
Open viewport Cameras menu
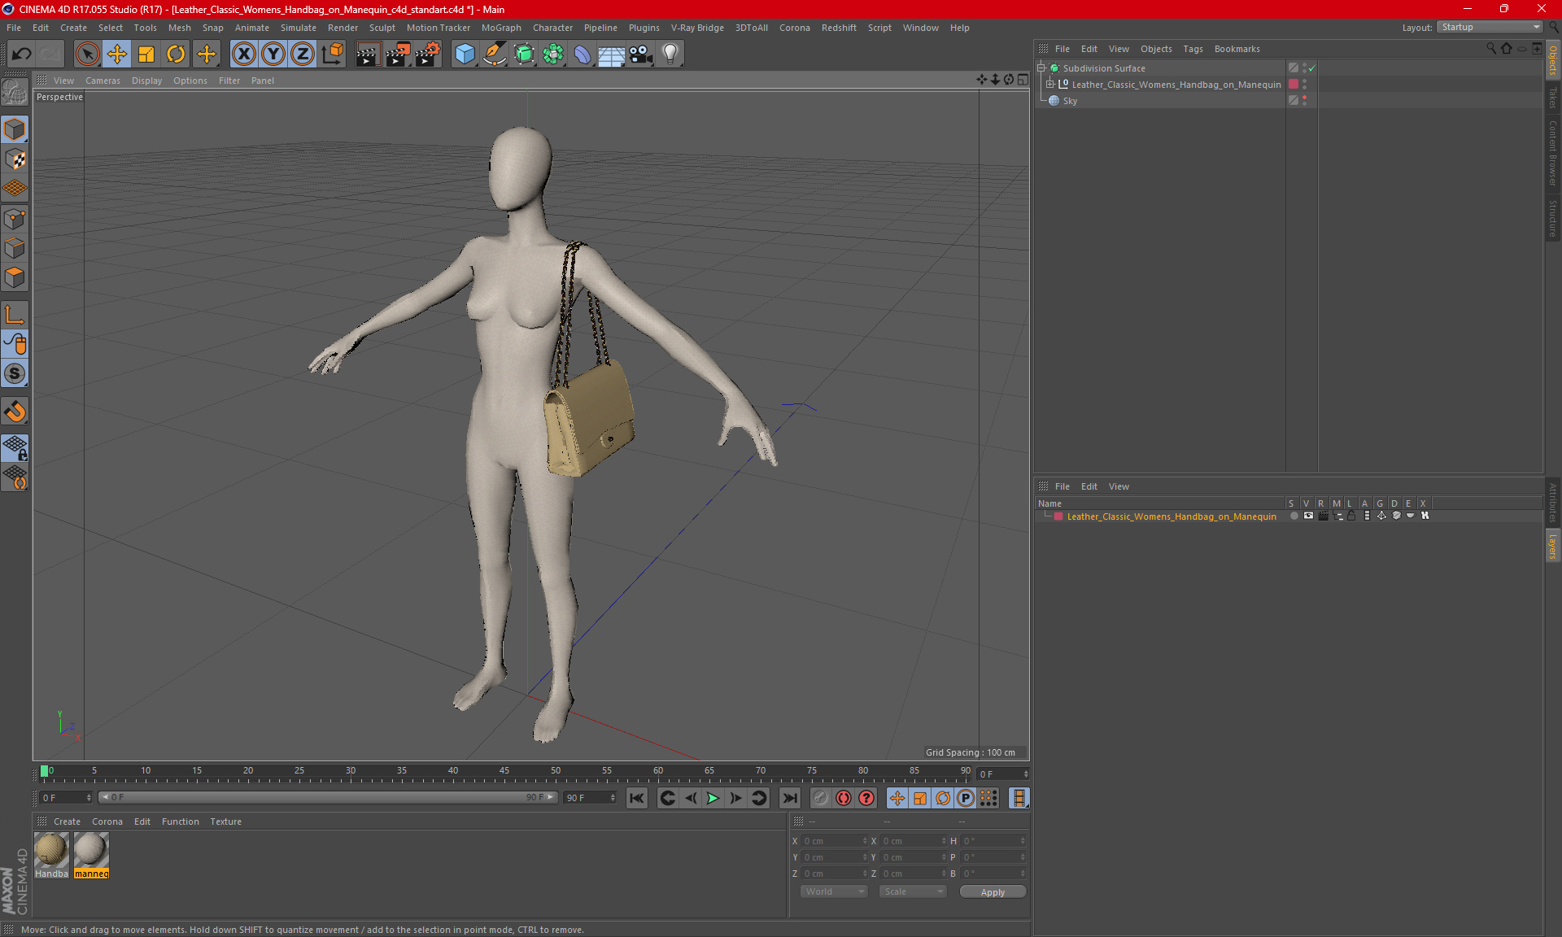pos(103,81)
